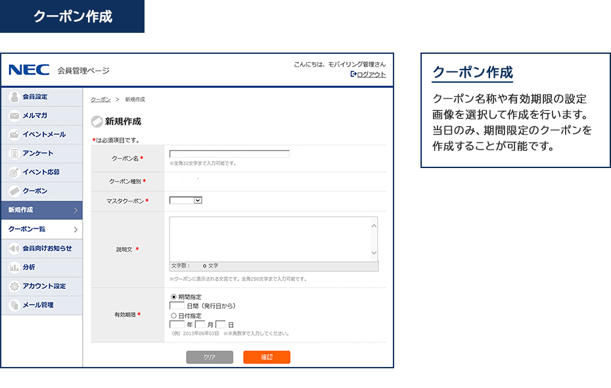Screen dimensions: 611x388
Task: Click the イベント応募 target icon
Action: pyautogui.click(x=14, y=172)
